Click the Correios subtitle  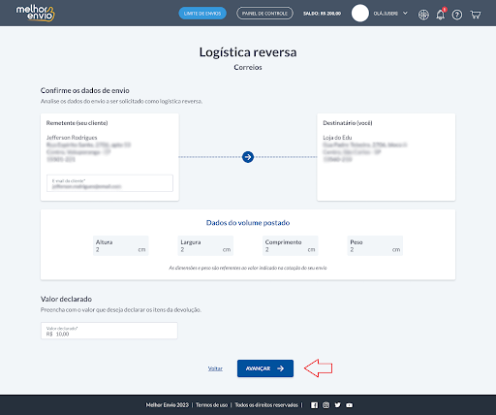pos(248,67)
